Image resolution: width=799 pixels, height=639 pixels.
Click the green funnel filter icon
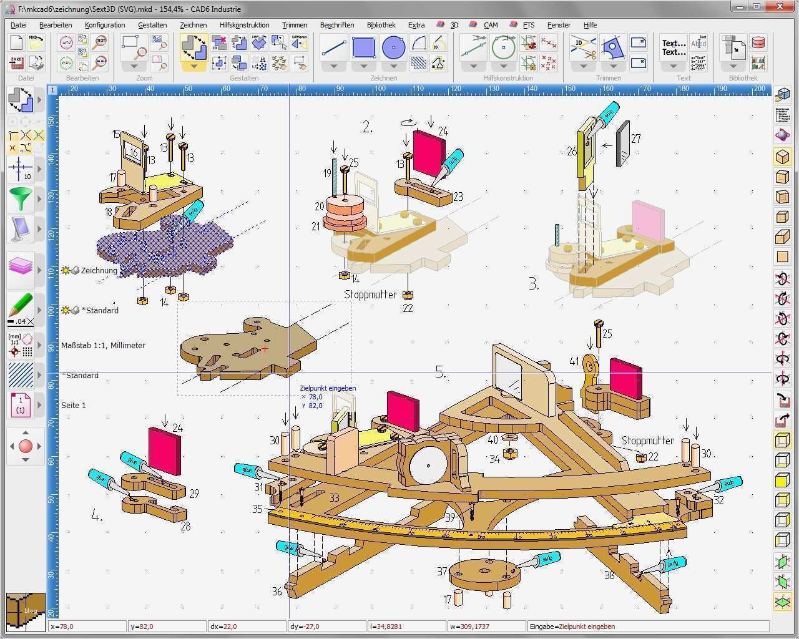click(x=20, y=199)
